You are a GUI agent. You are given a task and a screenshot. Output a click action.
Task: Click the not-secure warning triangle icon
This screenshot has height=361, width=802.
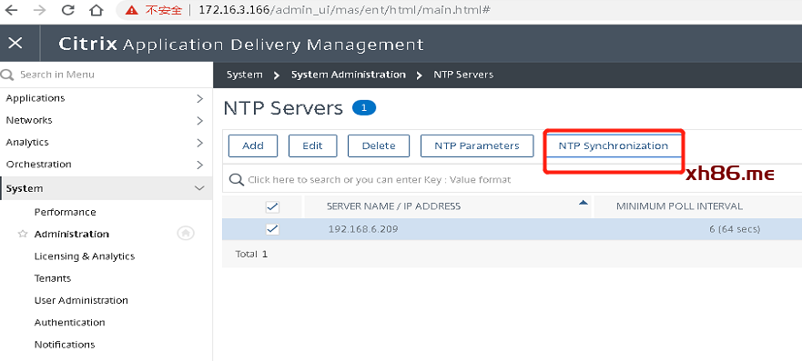(x=132, y=10)
